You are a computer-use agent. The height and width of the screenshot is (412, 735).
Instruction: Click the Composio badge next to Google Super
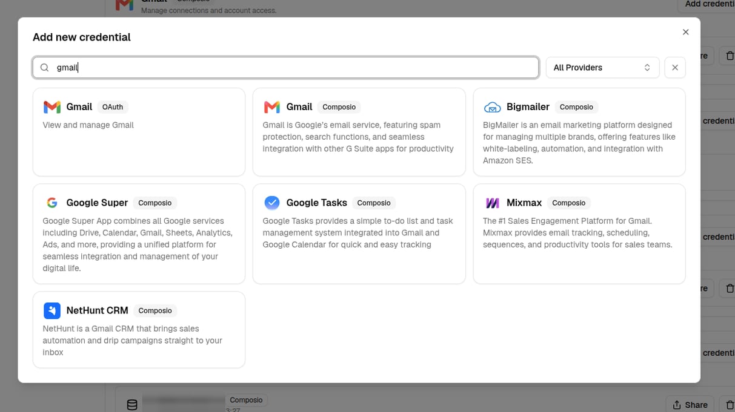coord(155,203)
